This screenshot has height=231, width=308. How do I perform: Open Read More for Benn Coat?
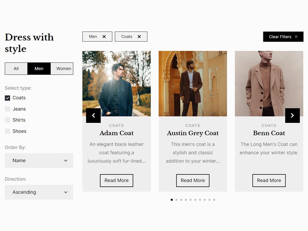pyautogui.click(x=269, y=180)
